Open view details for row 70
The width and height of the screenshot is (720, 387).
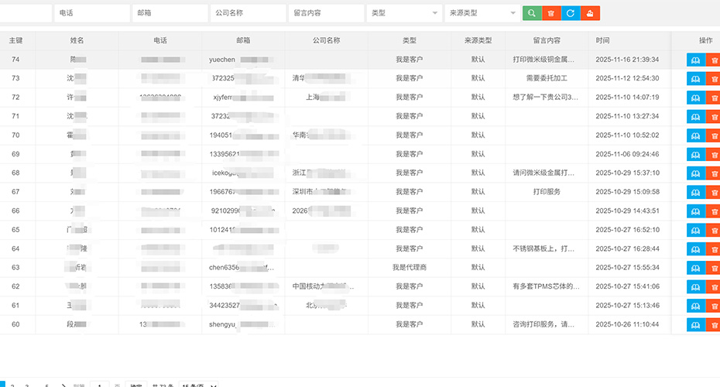coord(696,135)
